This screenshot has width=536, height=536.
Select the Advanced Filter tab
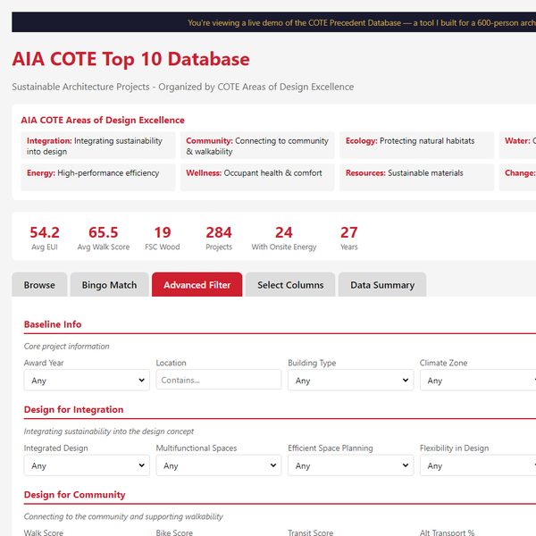[x=197, y=285]
